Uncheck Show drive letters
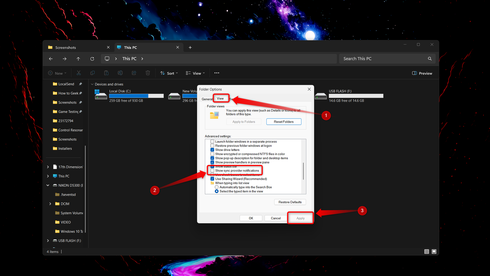This screenshot has width=490, height=276. (212, 150)
